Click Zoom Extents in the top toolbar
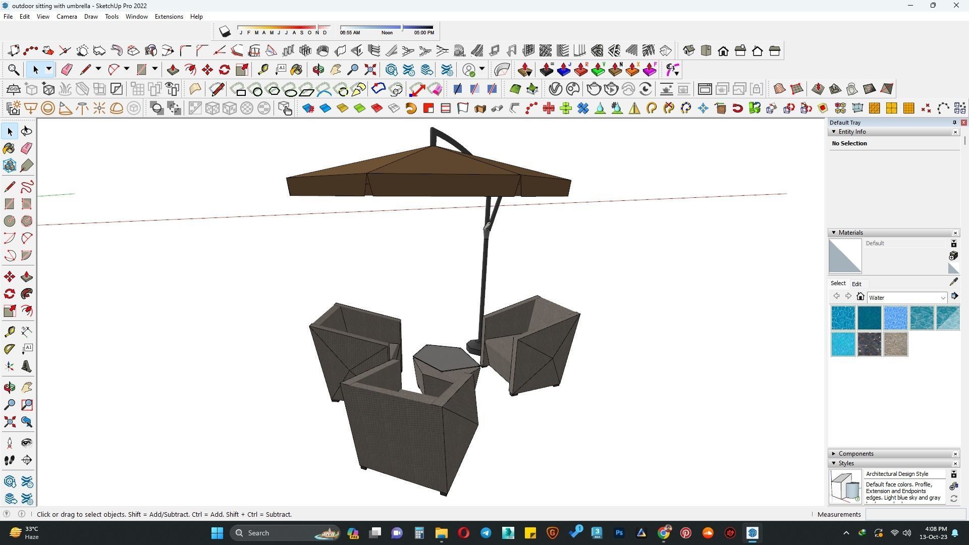The height and width of the screenshot is (545, 969). [370, 70]
